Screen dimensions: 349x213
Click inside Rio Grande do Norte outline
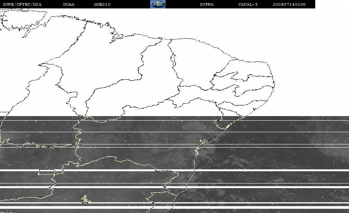coord(251,68)
